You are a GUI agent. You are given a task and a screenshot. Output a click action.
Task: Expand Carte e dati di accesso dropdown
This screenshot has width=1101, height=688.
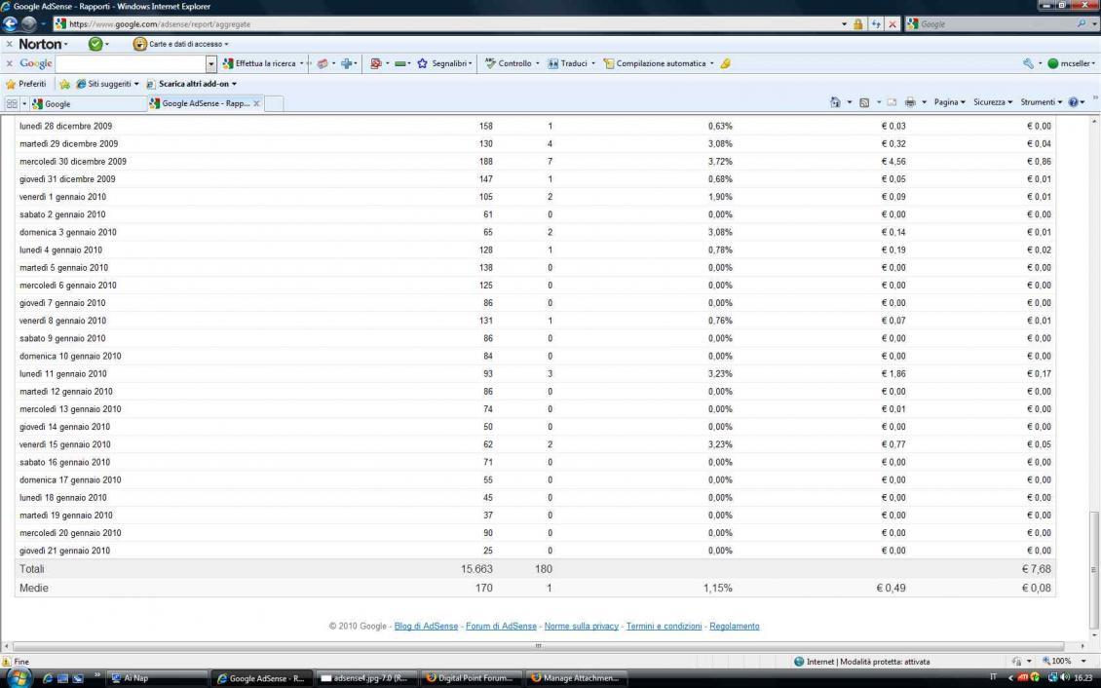(181, 44)
